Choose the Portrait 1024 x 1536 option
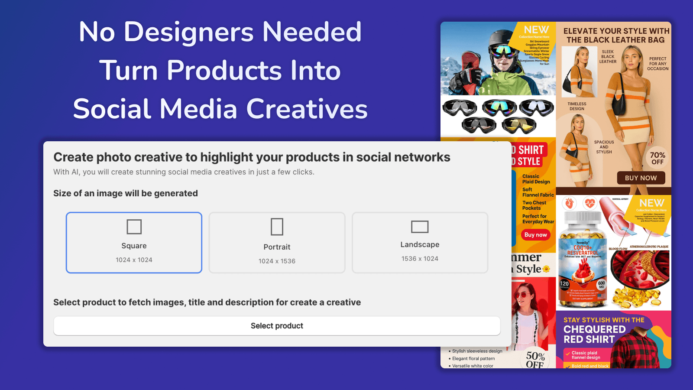This screenshot has width=693, height=390. click(277, 243)
